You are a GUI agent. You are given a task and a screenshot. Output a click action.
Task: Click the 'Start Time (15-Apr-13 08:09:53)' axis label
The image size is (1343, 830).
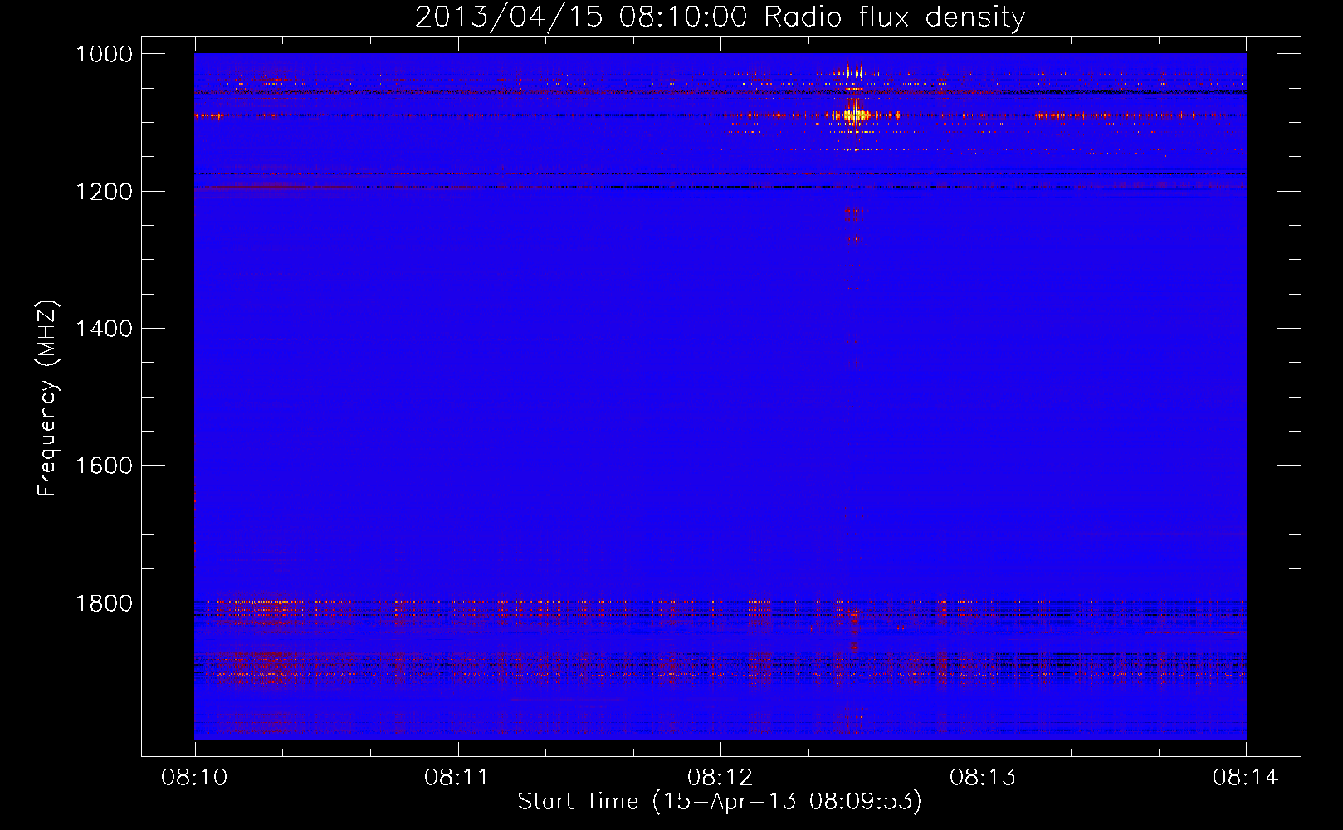coord(720,802)
